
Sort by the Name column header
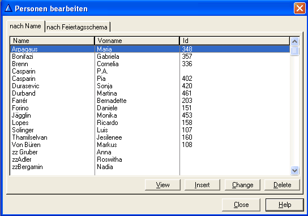pos(52,41)
